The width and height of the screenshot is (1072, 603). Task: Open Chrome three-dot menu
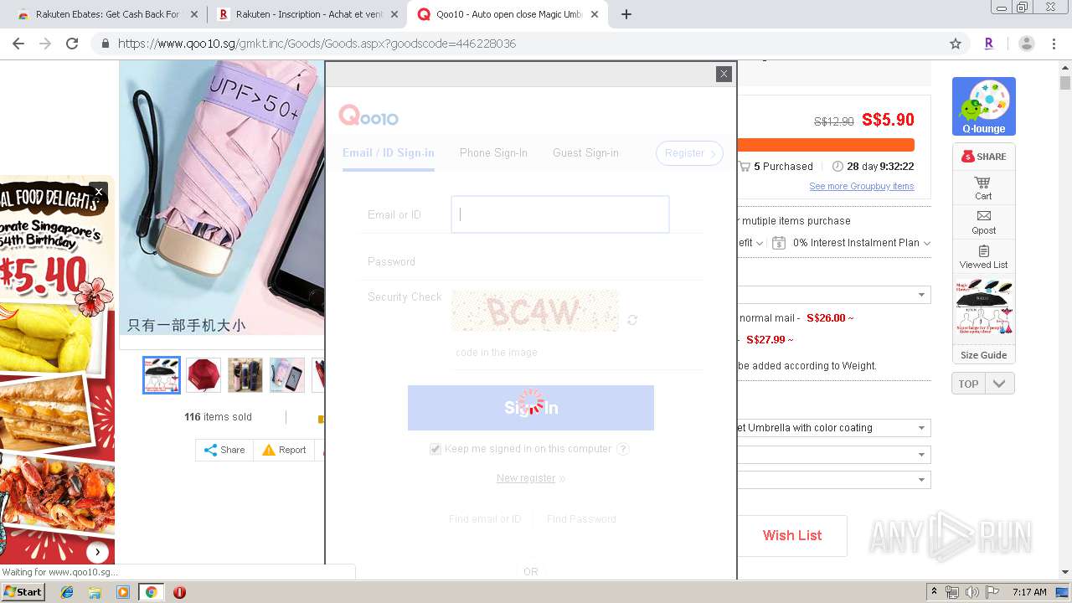[1054, 44]
